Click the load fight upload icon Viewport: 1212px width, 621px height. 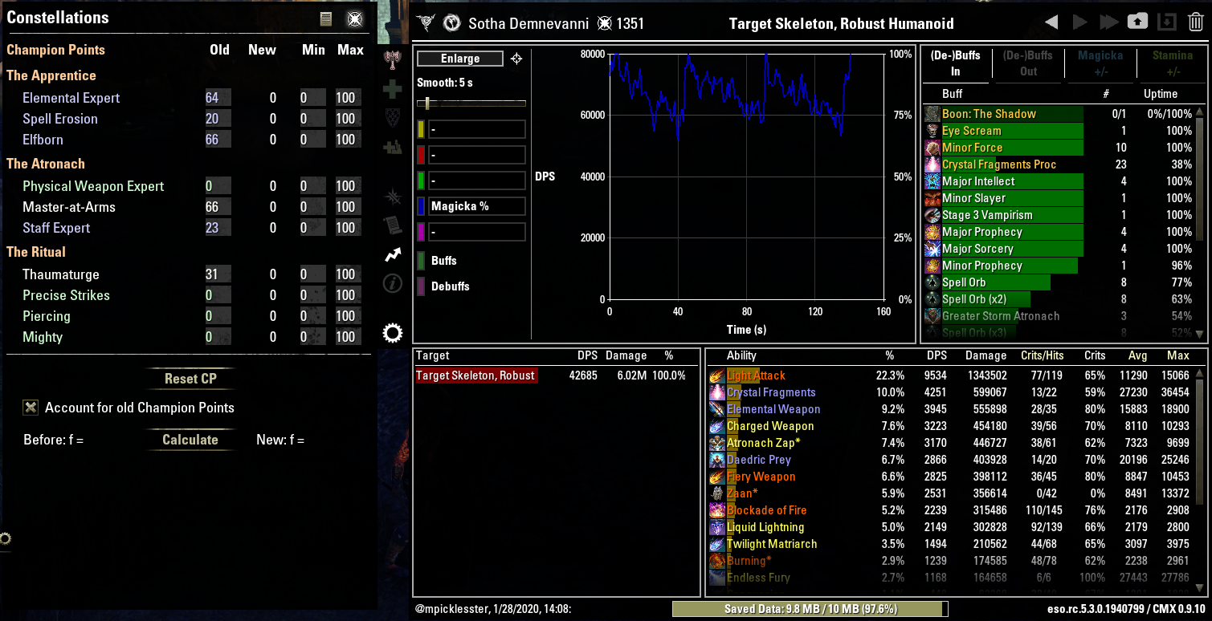point(1137,22)
